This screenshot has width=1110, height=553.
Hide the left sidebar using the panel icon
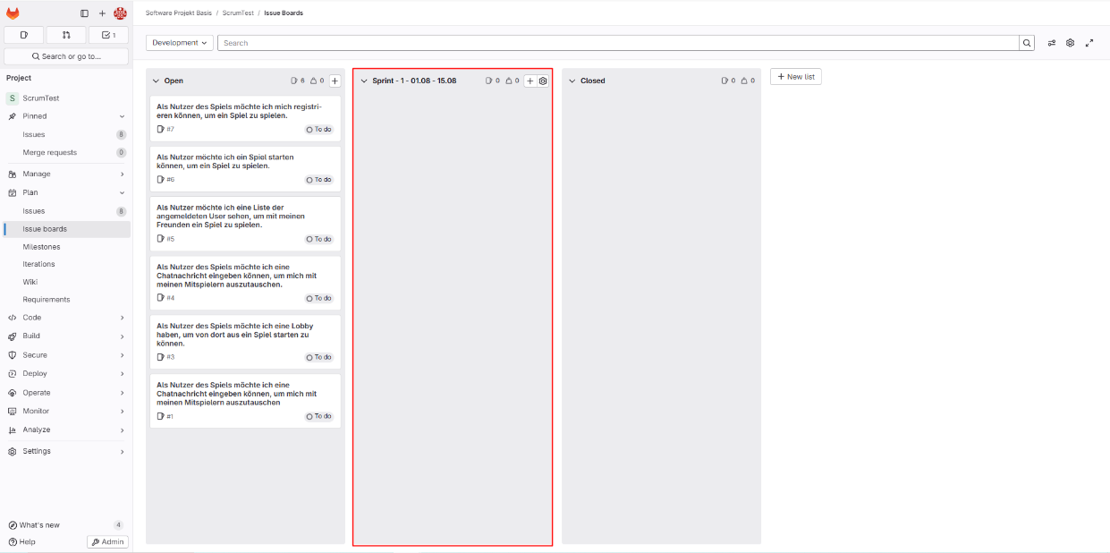tap(85, 13)
